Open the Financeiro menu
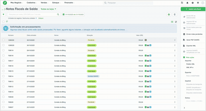This screenshot has height=111, width=206. click(x=69, y=3)
